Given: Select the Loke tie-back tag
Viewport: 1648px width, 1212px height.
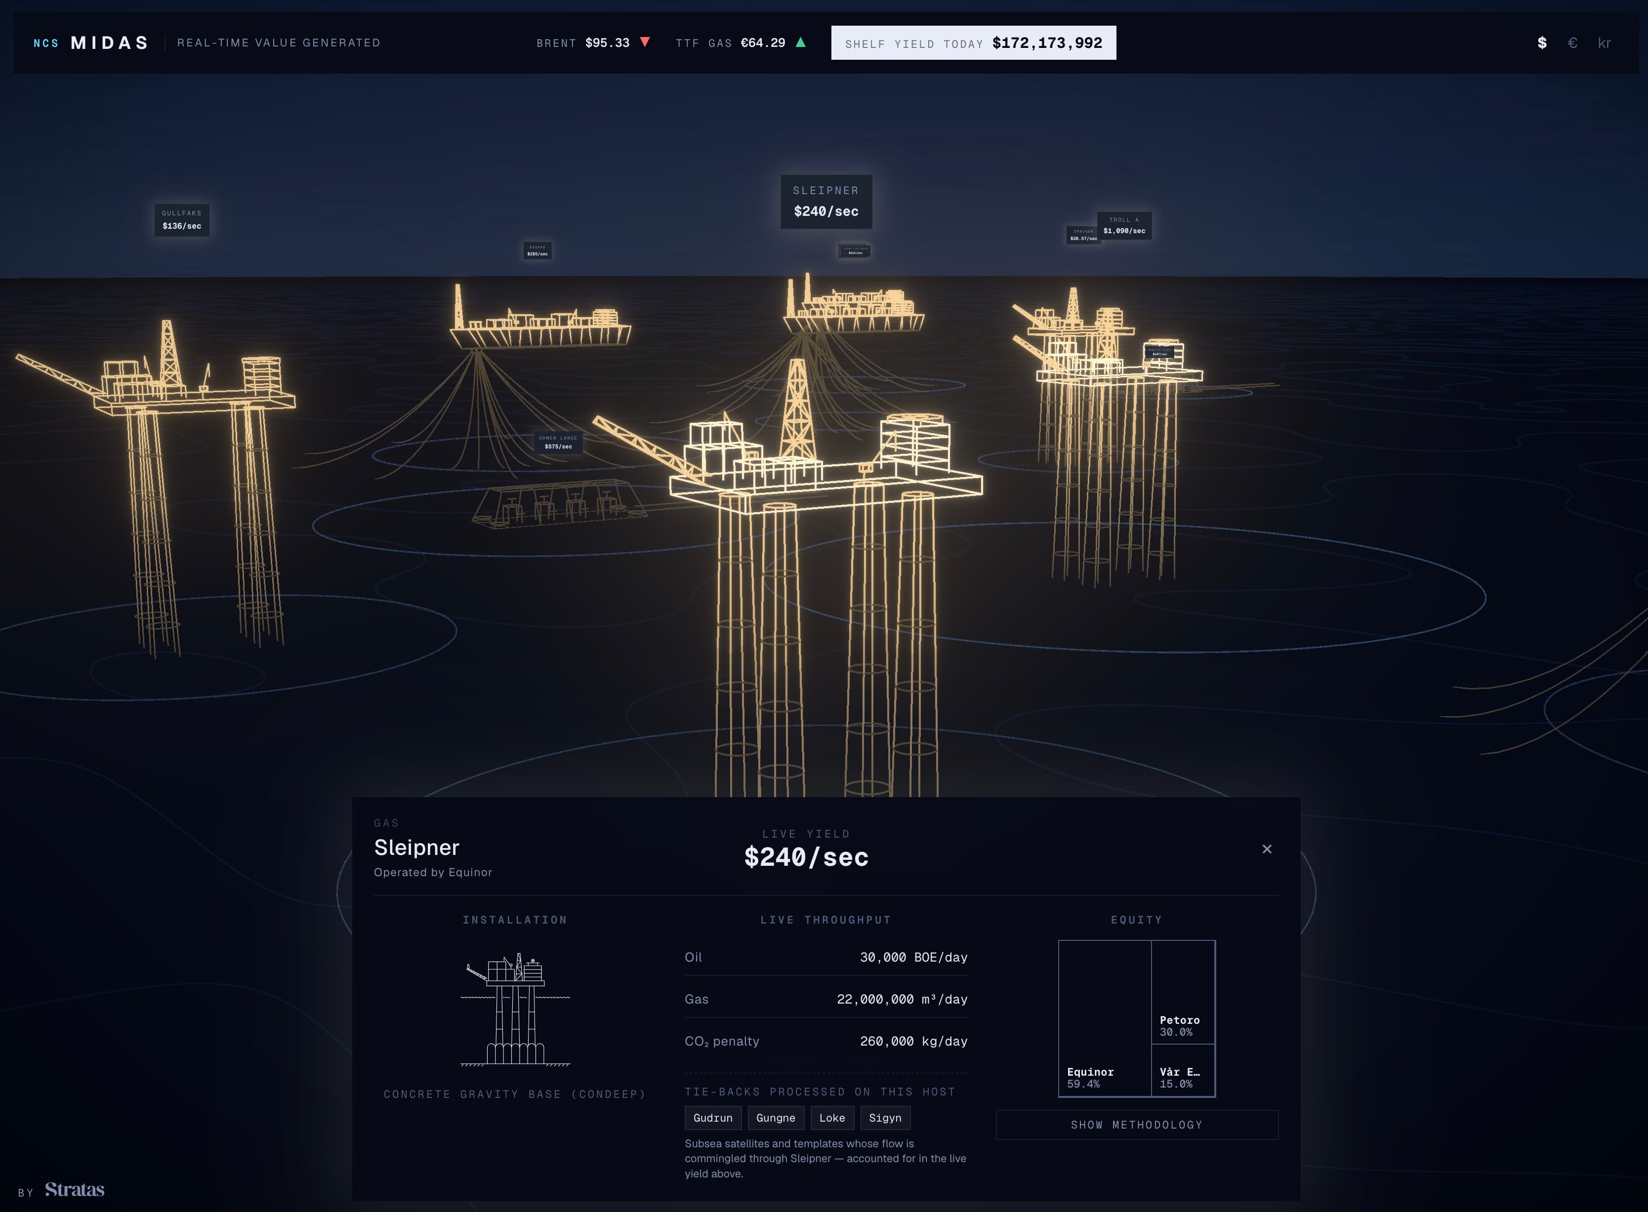Looking at the screenshot, I should click(832, 1118).
